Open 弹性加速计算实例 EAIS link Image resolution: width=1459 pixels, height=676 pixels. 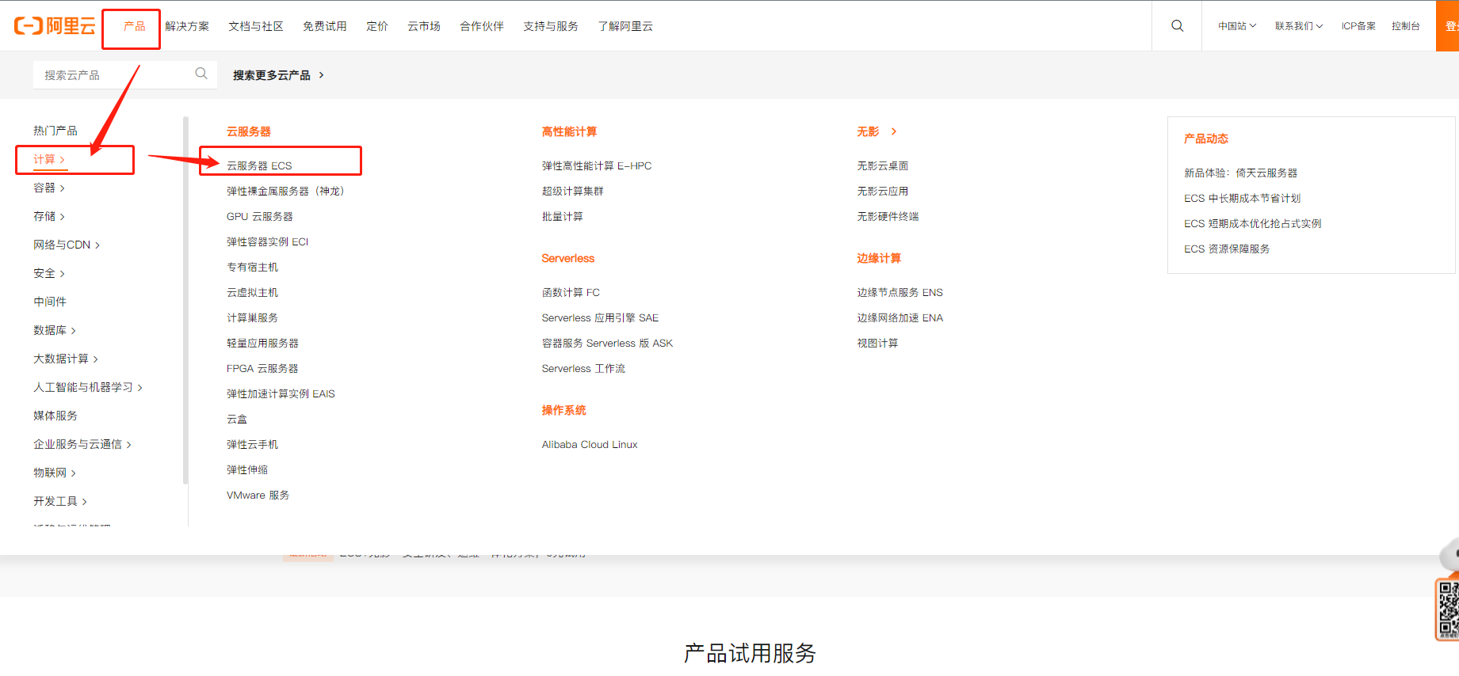pos(281,393)
